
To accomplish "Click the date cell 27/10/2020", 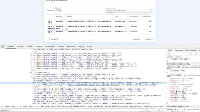I will pyautogui.click(x=133, y=32).
